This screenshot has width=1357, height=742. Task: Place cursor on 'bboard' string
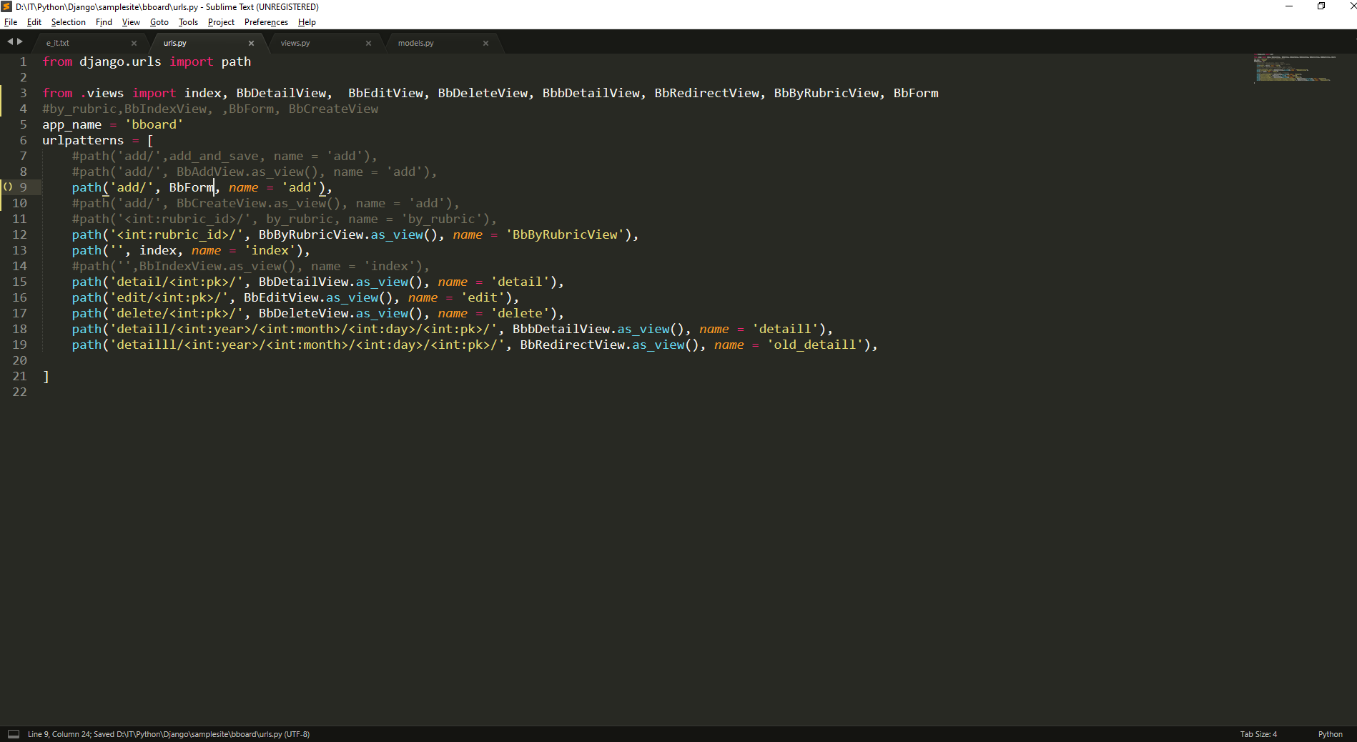pyautogui.click(x=154, y=124)
